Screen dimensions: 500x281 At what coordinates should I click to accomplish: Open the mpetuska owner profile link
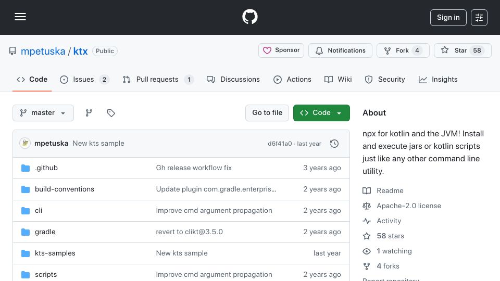click(43, 51)
